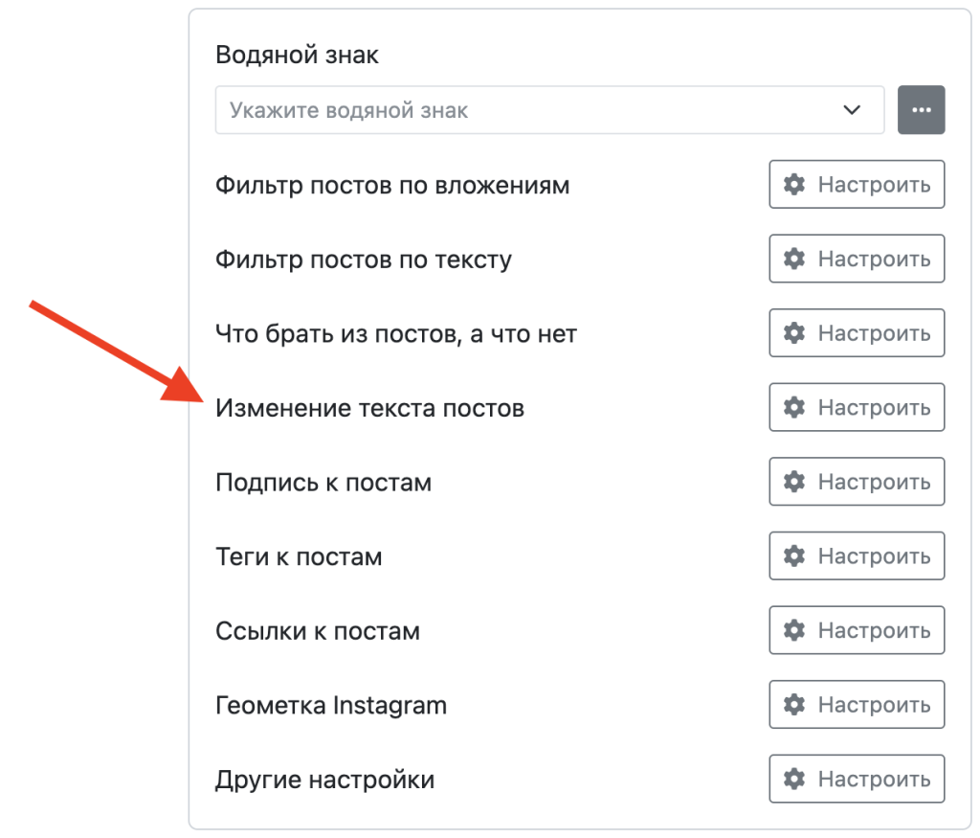
Task: Click the 'Теги к постам' label text
Action: (x=299, y=557)
